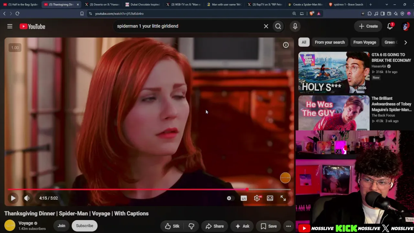
Task: Close the Thanksgiving Dinner tab
Action: click(x=78, y=5)
